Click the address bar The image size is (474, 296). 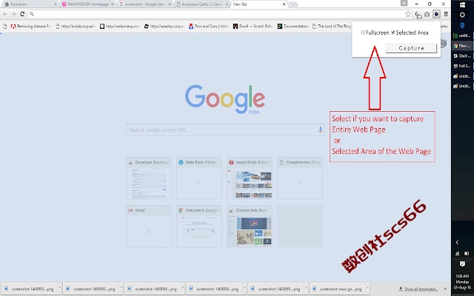click(x=219, y=14)
